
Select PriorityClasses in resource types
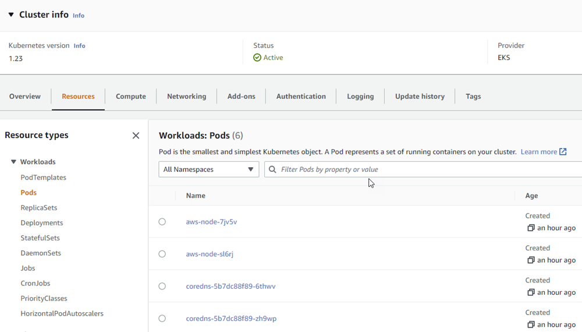(x=44, y=298)
